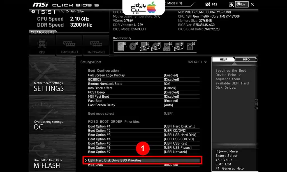Select the USB CD/DVD icon in Boot Priority
This screenshot has height=172, width=287.
pyautogui.click(x=156, y=46)
